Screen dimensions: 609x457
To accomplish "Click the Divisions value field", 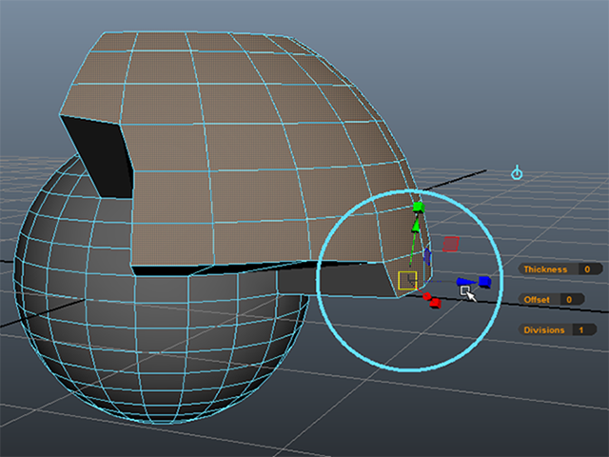I will coord(584,330).
